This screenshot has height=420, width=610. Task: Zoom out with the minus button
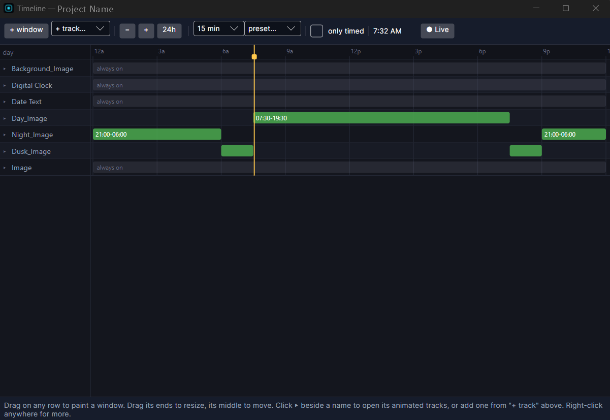(x=127, y=30)
